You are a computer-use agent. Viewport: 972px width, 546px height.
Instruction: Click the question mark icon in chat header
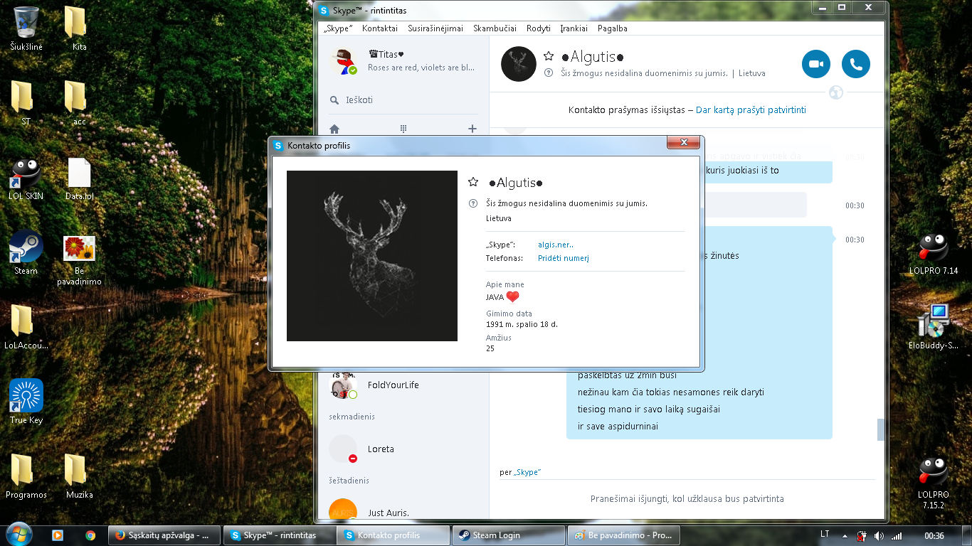pyautogui.click(x=549, y=73)
